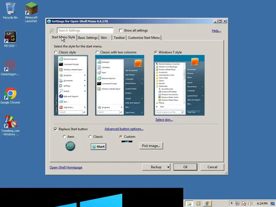The width and height of the screenshot is (276, 207).
Task: Click the Custom start button image preview
Action: (127, 142)
